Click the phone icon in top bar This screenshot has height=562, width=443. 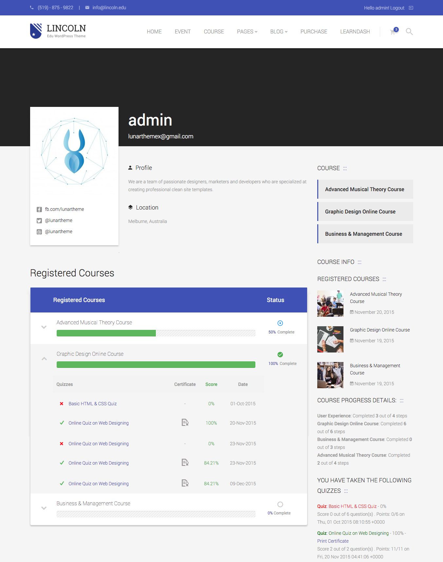tap(32, 8)
